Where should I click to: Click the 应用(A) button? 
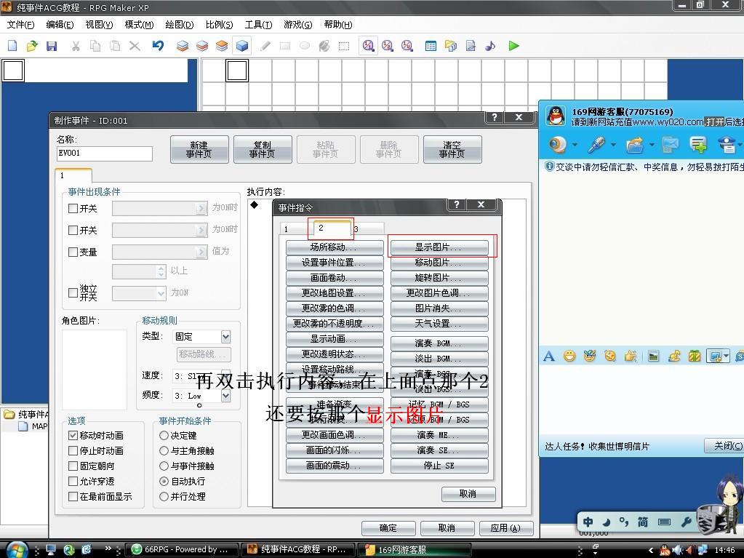(x=505, y=528)
